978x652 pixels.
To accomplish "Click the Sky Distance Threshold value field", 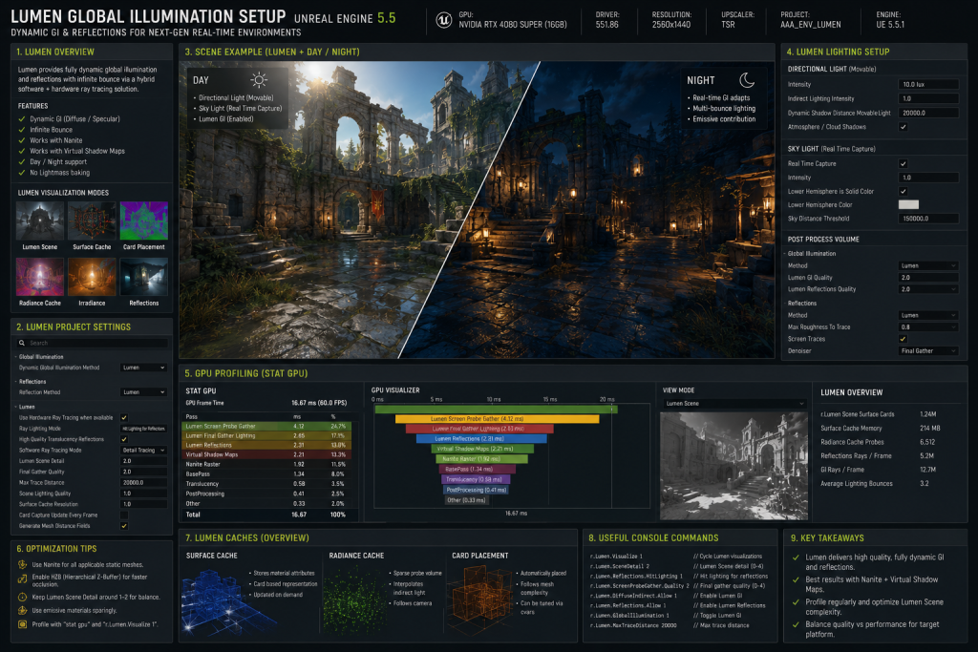I will [928, 219].
